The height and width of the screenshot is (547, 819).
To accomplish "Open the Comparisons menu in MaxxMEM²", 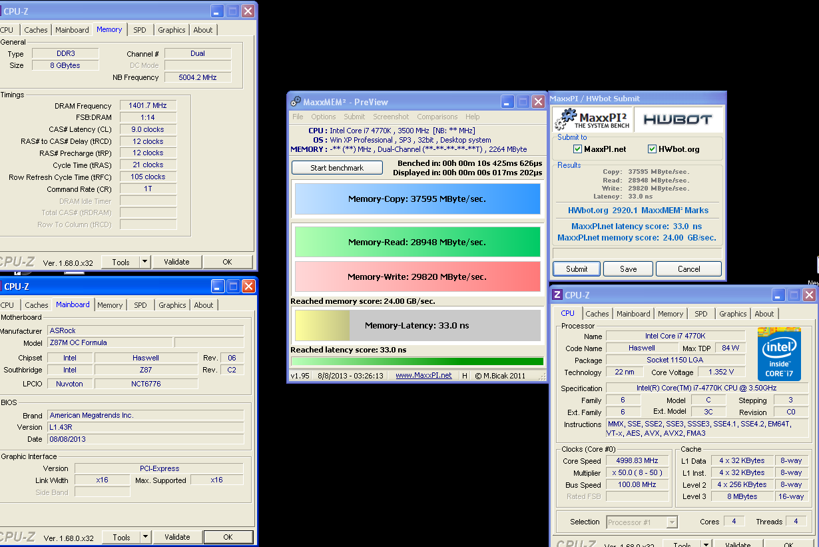I will tap(437, 117).
